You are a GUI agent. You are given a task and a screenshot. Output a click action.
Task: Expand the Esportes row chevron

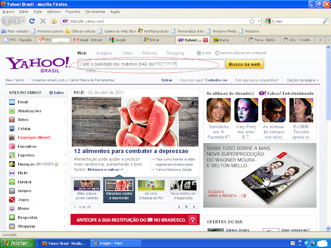pos(65,155)
